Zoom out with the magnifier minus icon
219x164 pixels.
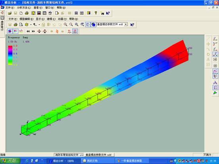pos(71,25)
